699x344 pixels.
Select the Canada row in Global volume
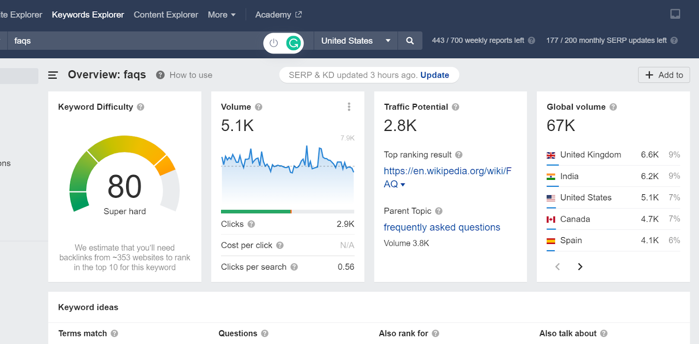(613, 219)
